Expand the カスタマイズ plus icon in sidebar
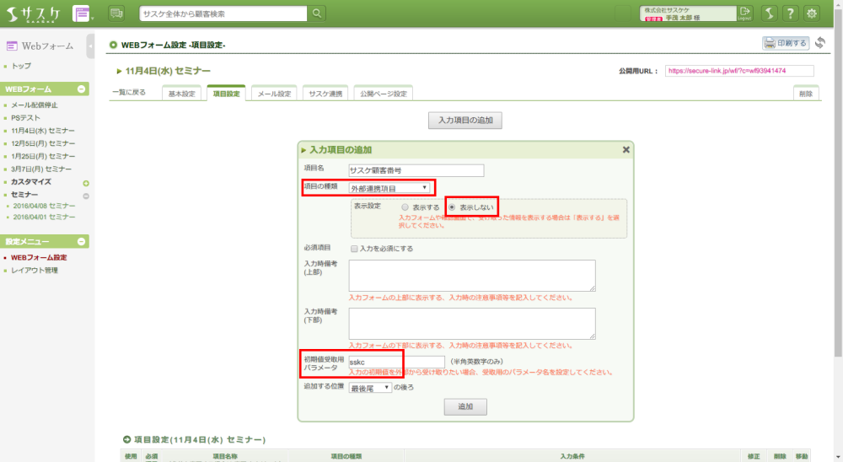 click(85, 182)
